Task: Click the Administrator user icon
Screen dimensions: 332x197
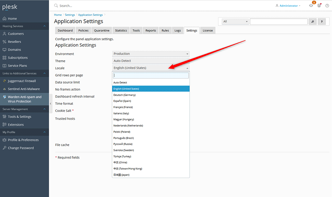Action: coord(277,6)
